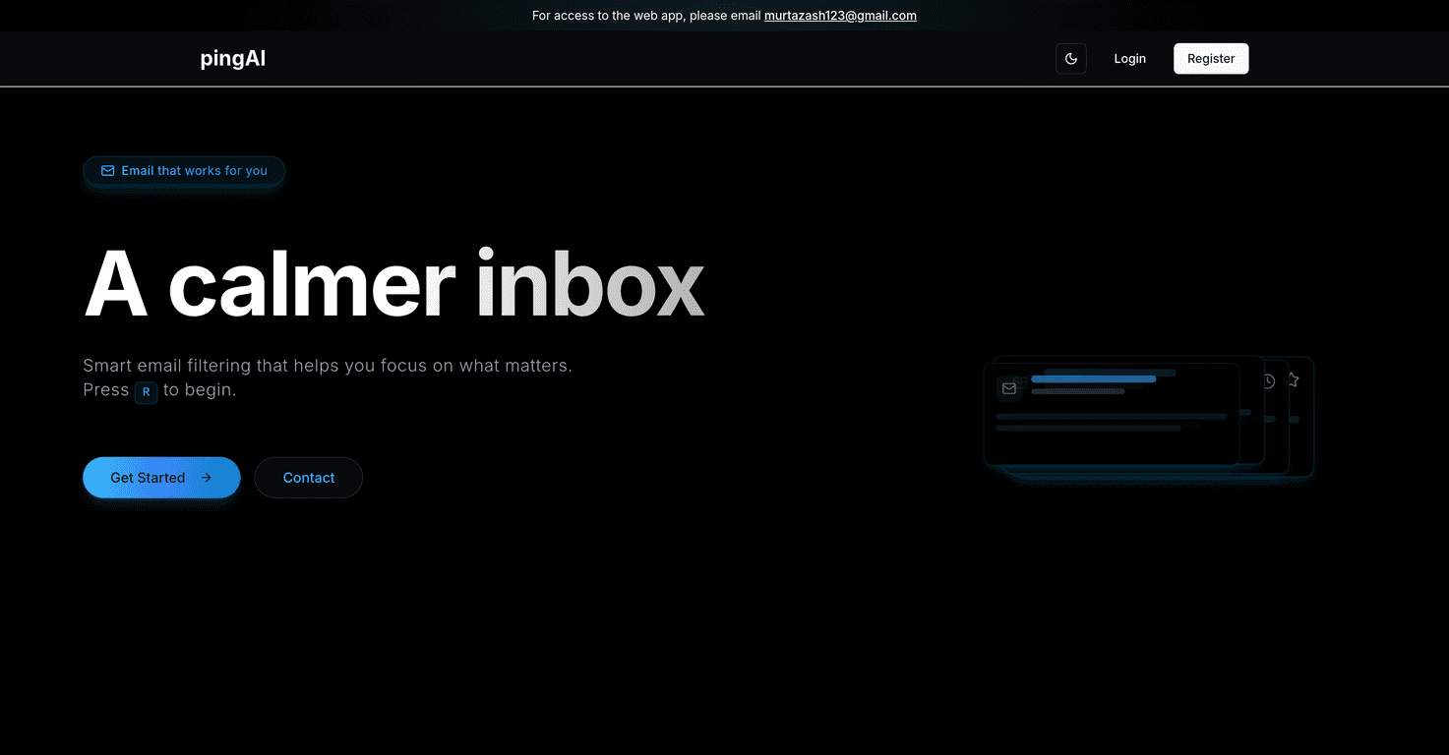Switch the site theme via the moon toggle
The image size is (1449, 755).
pos(1071,58)
